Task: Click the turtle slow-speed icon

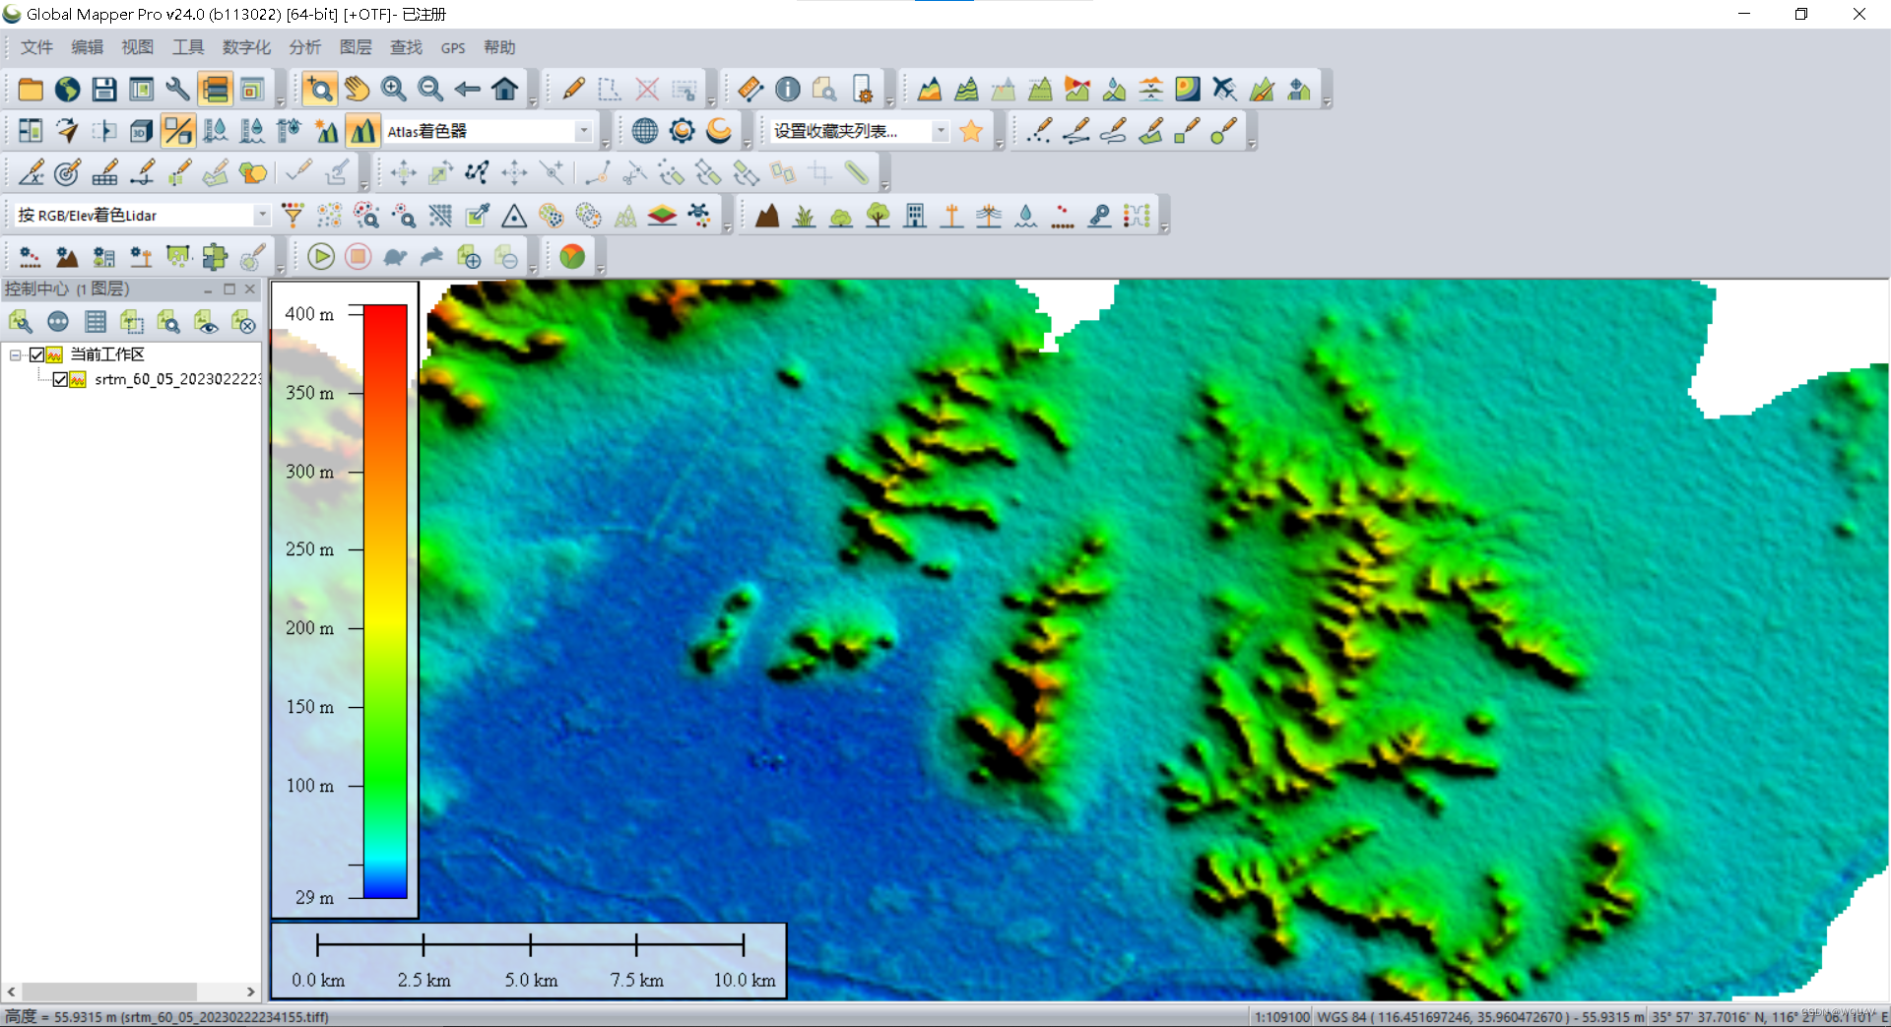Action: tap(395, 257)
